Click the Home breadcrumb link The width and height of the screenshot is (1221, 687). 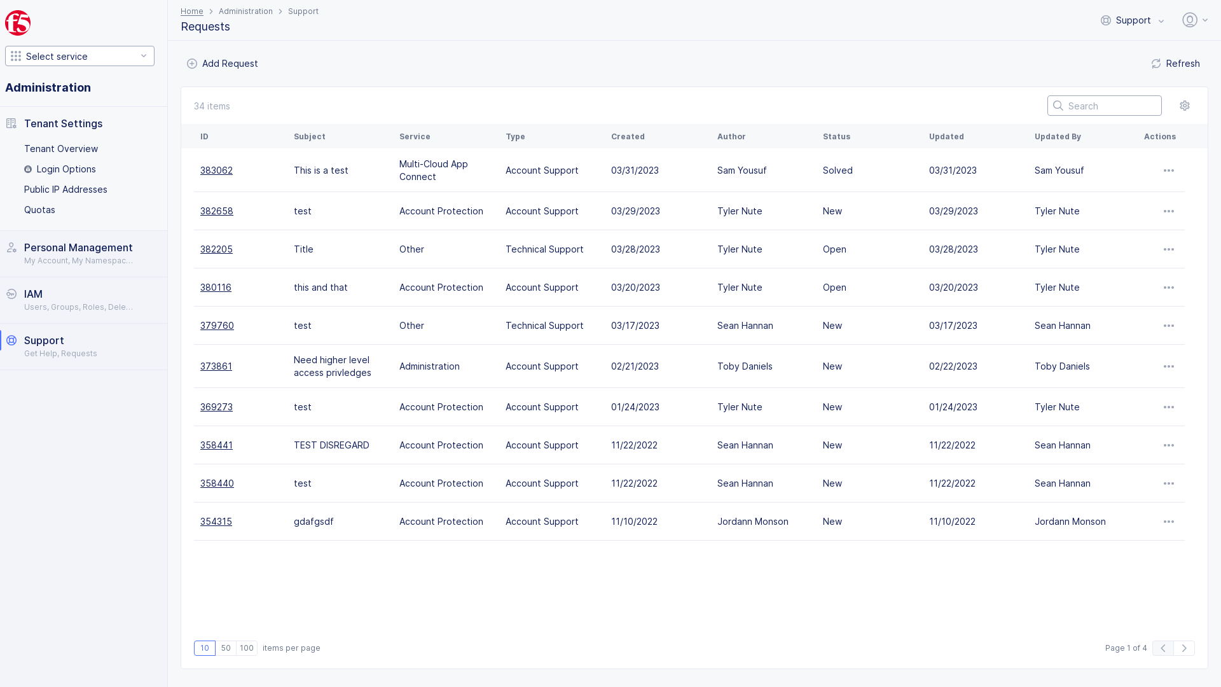tap(191, 11)
